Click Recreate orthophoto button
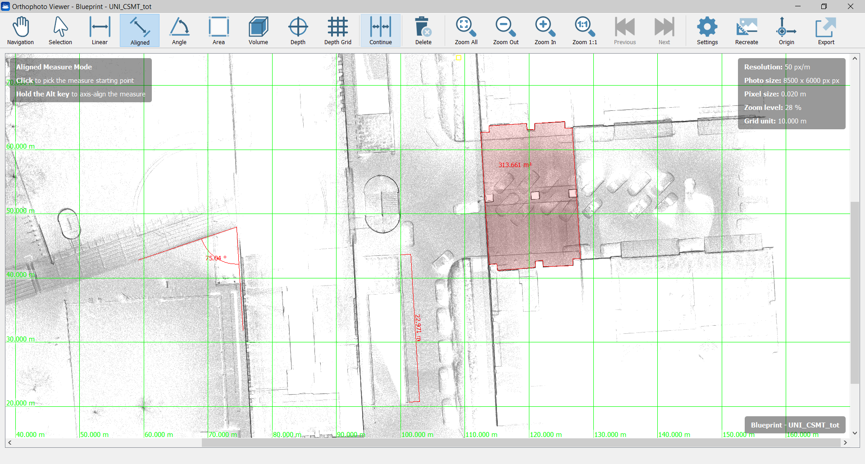Image resolution: width=865 pixels, height=464 pixels. 747,31
